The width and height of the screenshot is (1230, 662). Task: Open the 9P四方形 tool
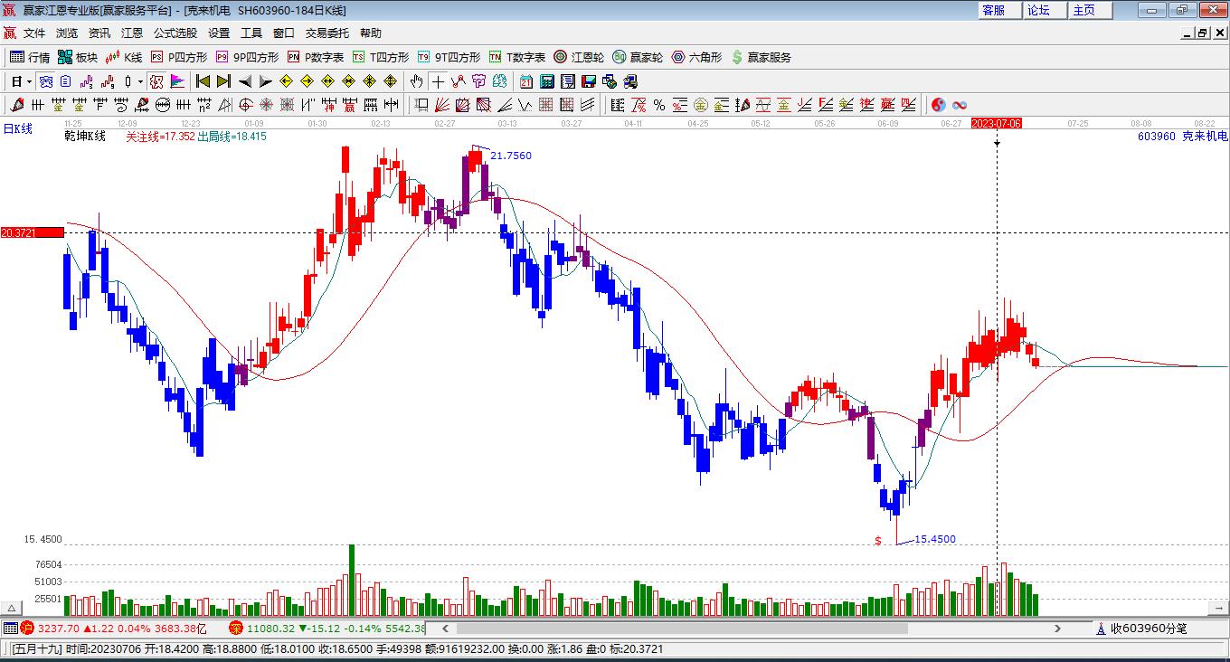(247, 57)
